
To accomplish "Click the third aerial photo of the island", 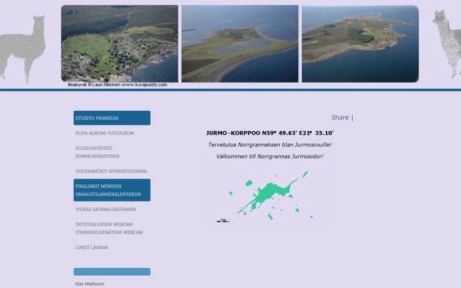I will tap(360, 44).
